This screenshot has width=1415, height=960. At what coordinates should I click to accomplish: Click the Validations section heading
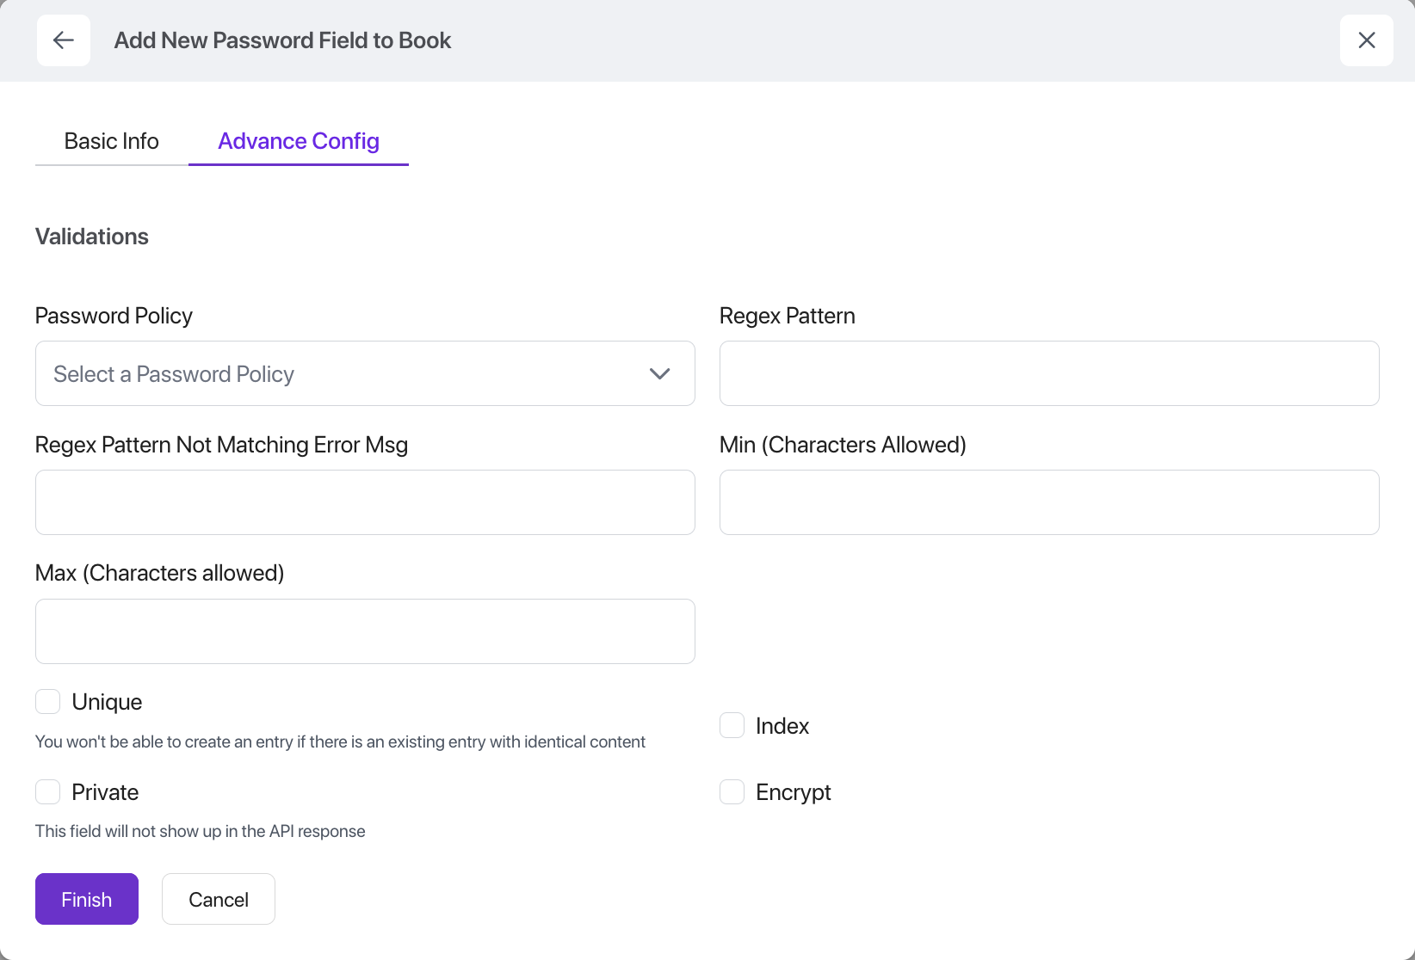tap(92, 237)
